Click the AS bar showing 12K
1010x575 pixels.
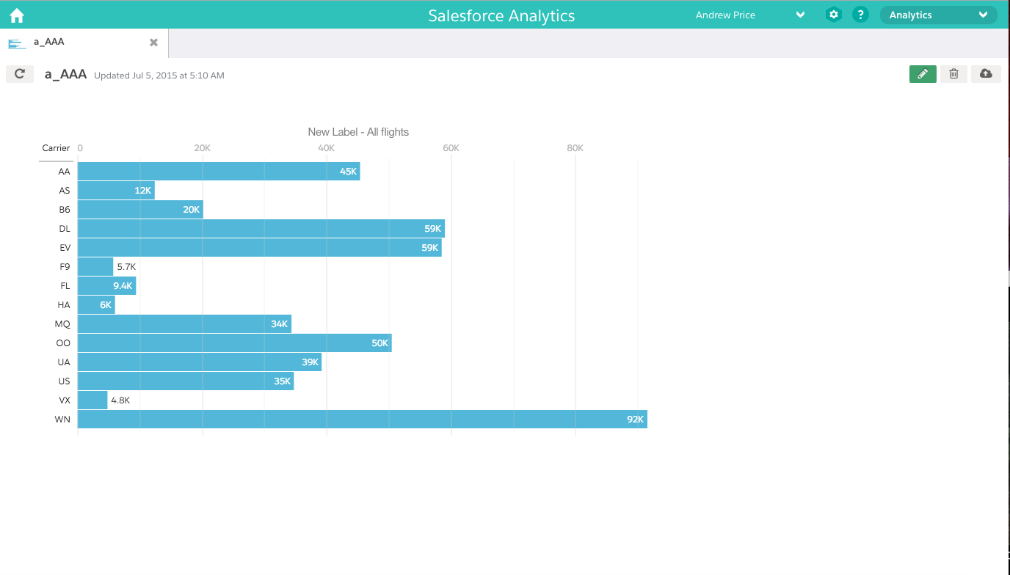coord(116,190)
